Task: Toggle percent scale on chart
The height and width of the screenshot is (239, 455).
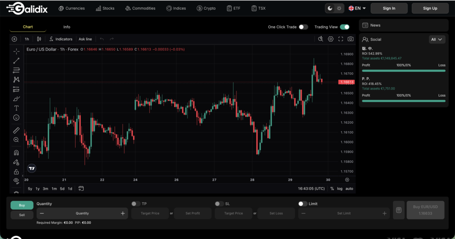Action: pos(332,188)
